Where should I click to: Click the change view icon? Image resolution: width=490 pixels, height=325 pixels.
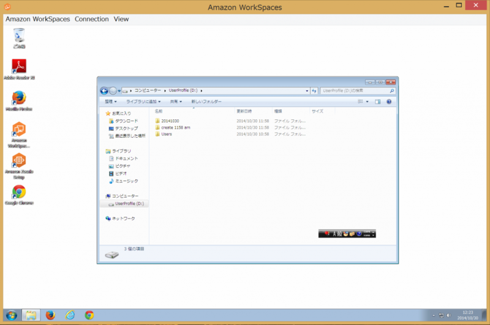(x=360, y=102)
